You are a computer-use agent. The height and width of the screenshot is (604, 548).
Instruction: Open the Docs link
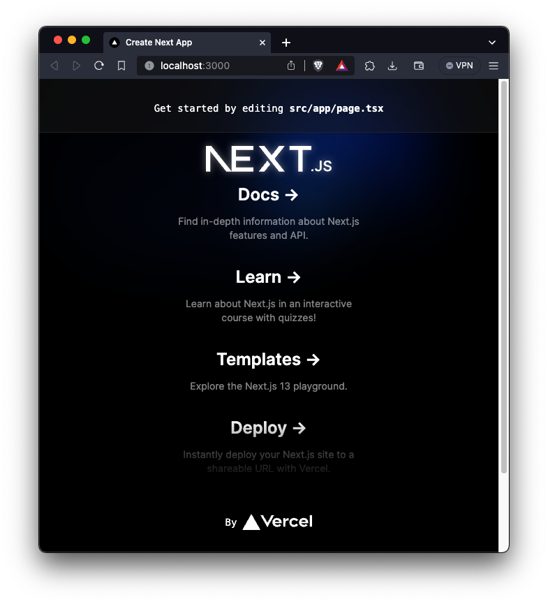tap(269, 195)
